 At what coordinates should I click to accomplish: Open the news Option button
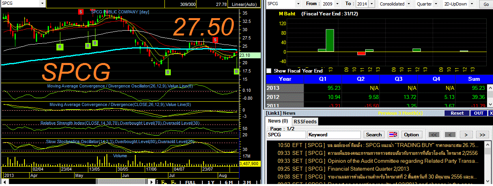coord(411,135)
